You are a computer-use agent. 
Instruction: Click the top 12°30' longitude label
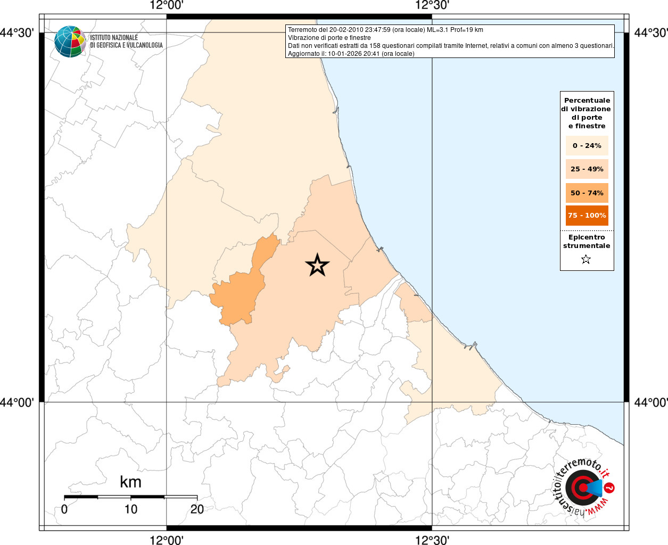pos(432,6)
